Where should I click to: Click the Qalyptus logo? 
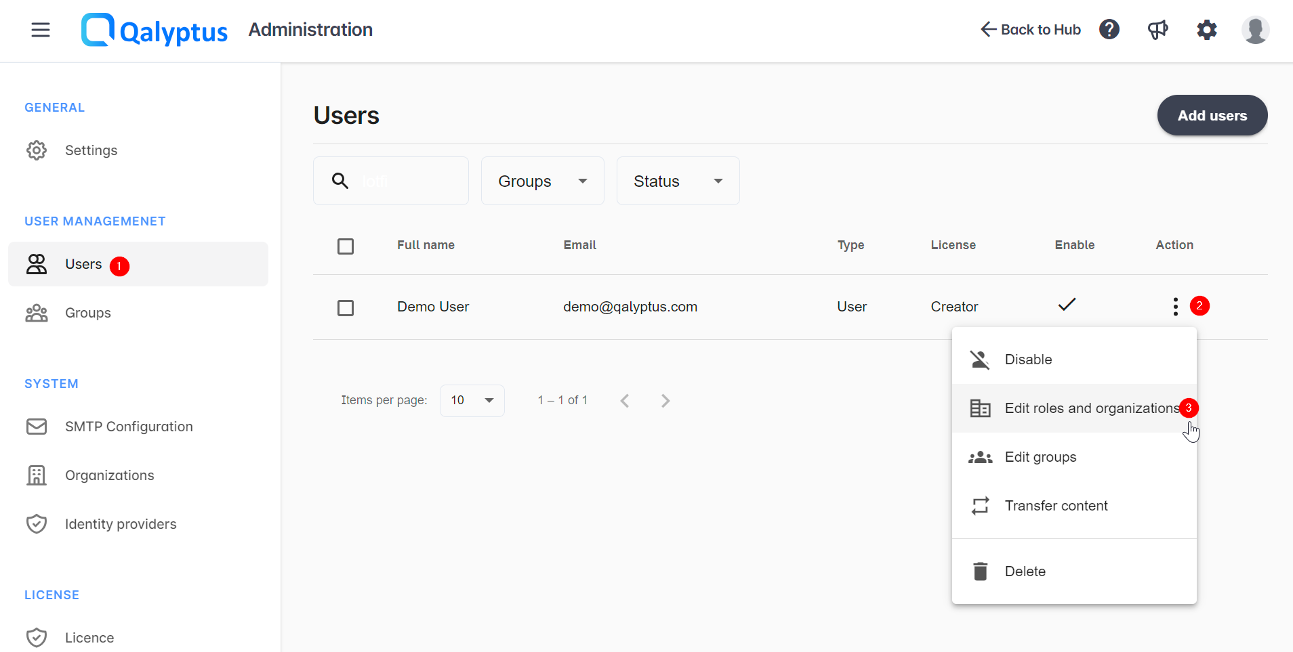tap(155, 30)
